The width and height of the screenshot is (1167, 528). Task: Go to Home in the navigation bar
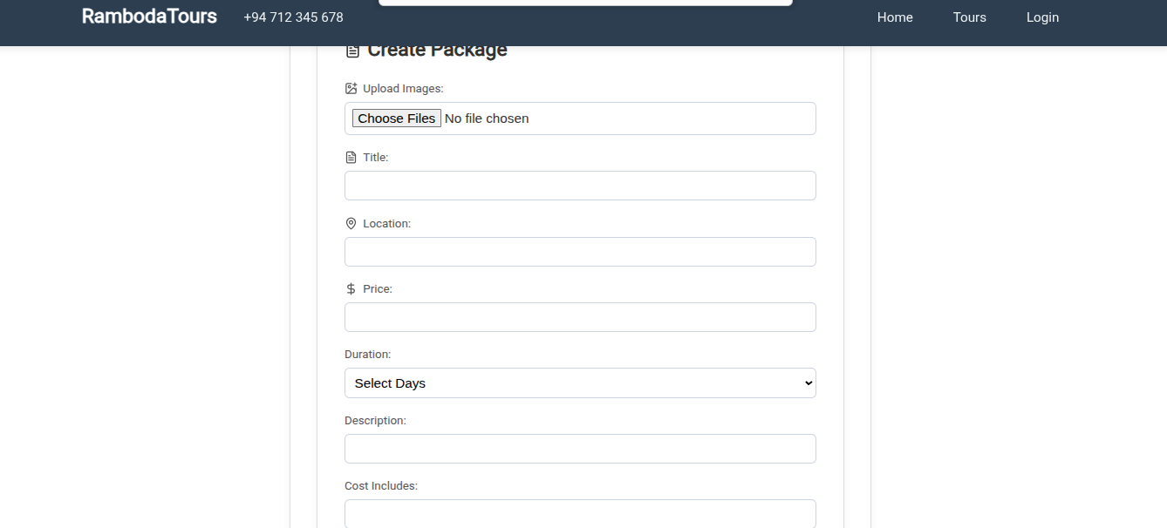(x=895, y=17)
